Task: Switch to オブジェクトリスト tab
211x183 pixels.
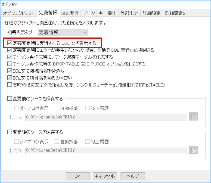Action: [19, 13]
